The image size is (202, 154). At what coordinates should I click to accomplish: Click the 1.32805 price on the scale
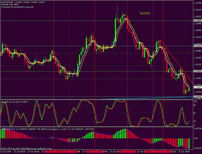click(197, 30)
